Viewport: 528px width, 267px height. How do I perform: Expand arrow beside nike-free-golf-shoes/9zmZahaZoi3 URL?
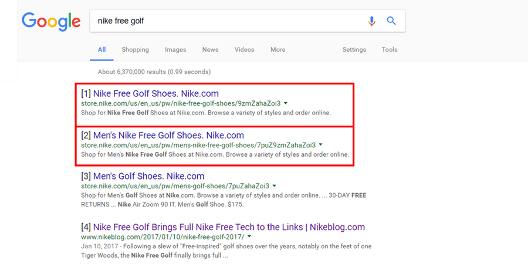point(286,103)
